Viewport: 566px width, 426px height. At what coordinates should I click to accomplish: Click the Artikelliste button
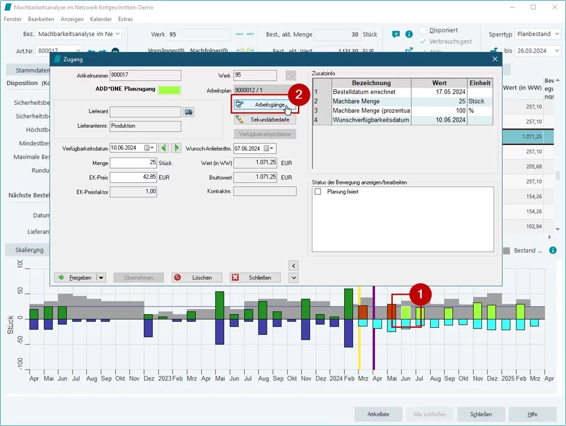pos(379,414)
